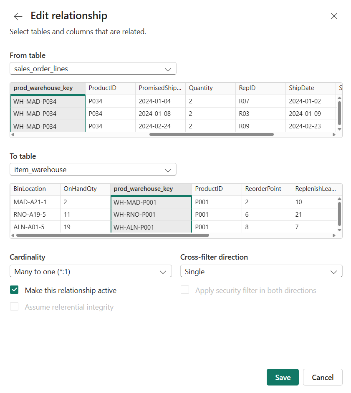This screenshot has width=351, height=393.
Task: Uncheck Make this relationship active
Action: pos(14,290)
